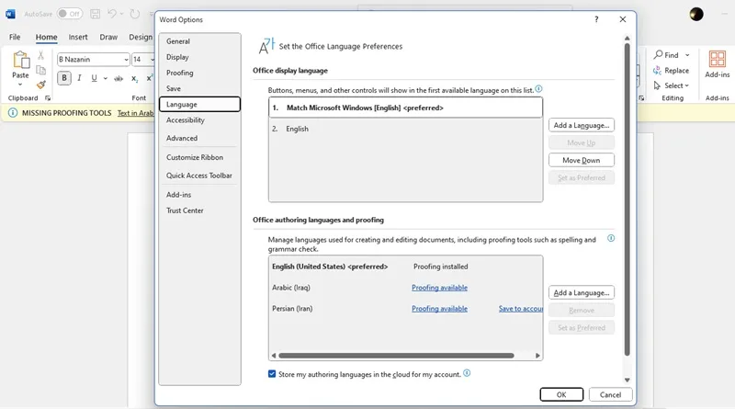Viewport: 735px width, 409px height.
Task: Open the B Nazanin font name dropdown
Action: [x=126, y=60]
